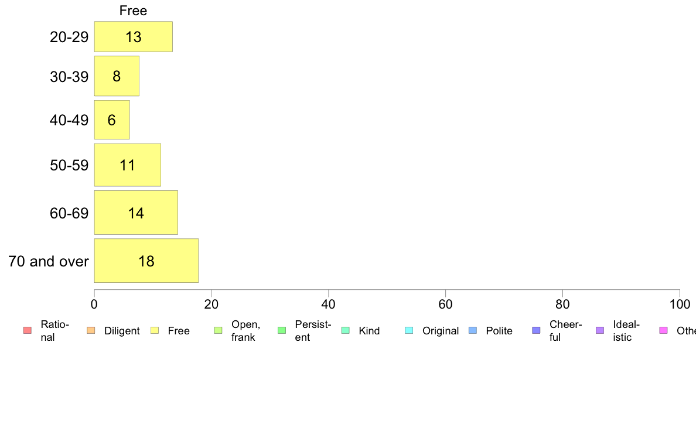The height and width of the screenshot is (431, 696).
Task: Click the Polite legend text label
Action: [x=499, y=331]
